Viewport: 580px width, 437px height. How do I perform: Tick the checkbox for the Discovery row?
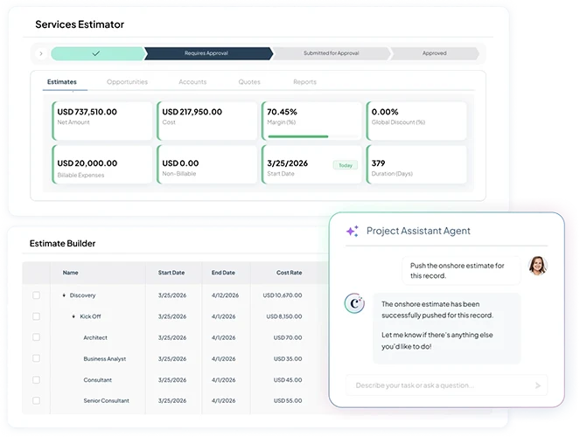click(x=37, y=295)
